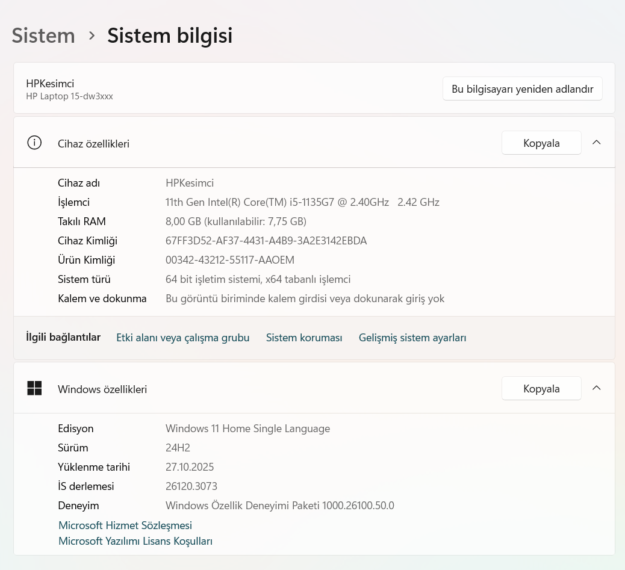Open the Sistem koruması link

coord(304,338)
